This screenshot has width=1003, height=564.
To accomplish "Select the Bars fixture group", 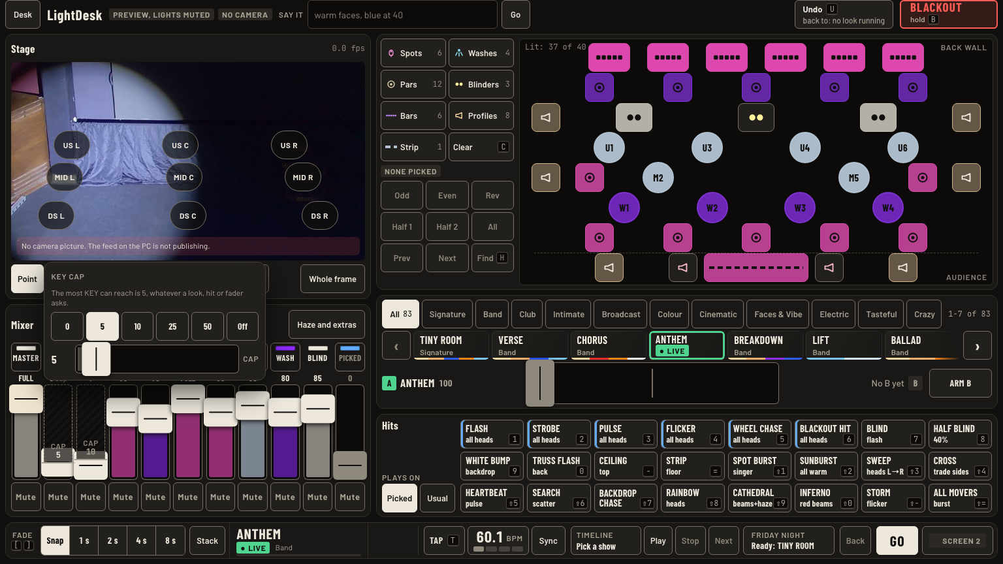I will pos(413,116).
